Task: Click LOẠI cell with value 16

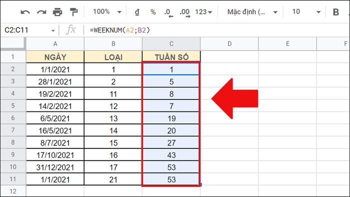Action: 113,155
